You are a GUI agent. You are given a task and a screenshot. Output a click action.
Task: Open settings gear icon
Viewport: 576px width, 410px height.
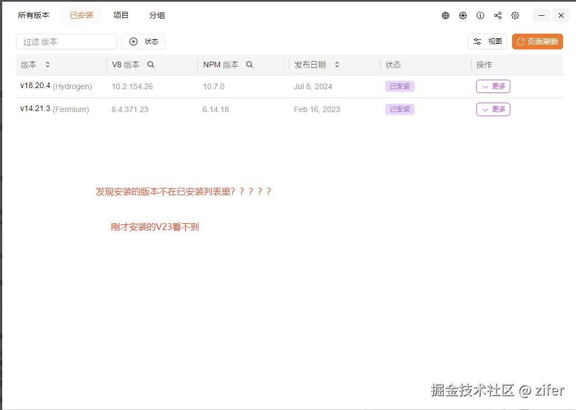click(515, 16)
